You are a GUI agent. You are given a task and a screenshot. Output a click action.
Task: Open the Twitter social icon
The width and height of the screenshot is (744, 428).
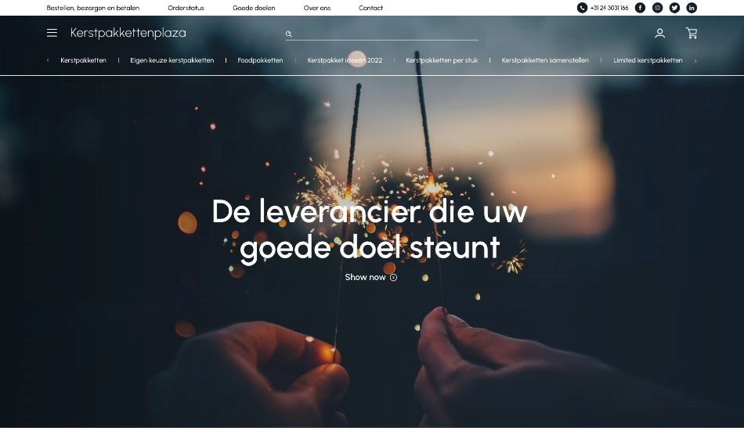pos(674,8)
